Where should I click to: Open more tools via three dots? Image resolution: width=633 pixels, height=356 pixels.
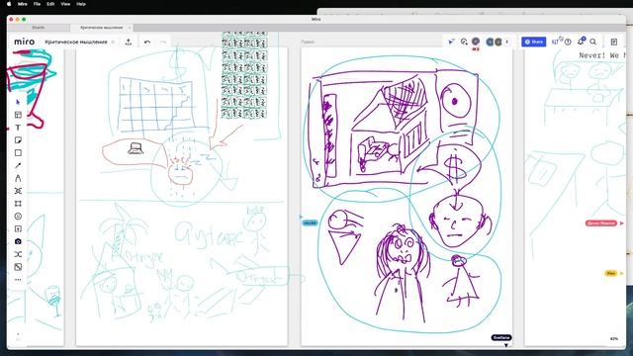point(18,279)
